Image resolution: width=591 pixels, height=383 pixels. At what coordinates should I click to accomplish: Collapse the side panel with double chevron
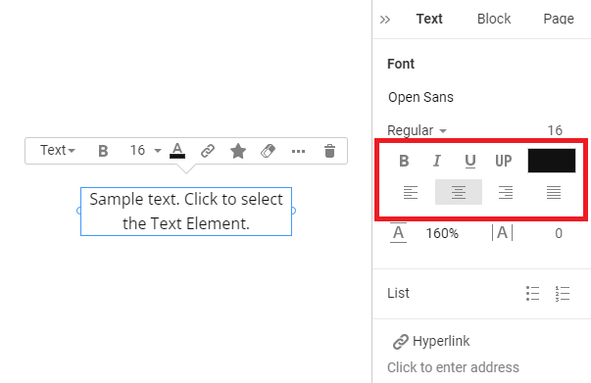tap(385, 20)
